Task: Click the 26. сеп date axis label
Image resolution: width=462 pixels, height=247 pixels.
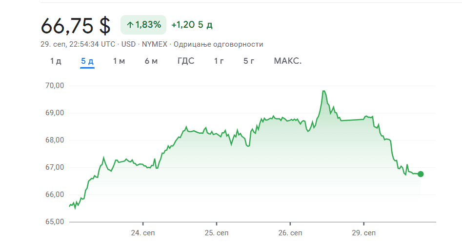Action: click(x=290, y=233)
